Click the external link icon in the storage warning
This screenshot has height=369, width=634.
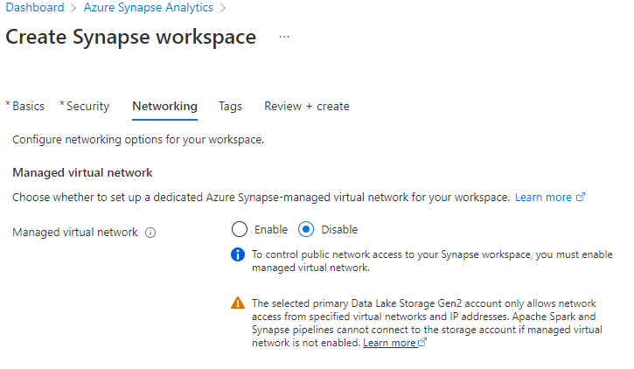[422, 342]
